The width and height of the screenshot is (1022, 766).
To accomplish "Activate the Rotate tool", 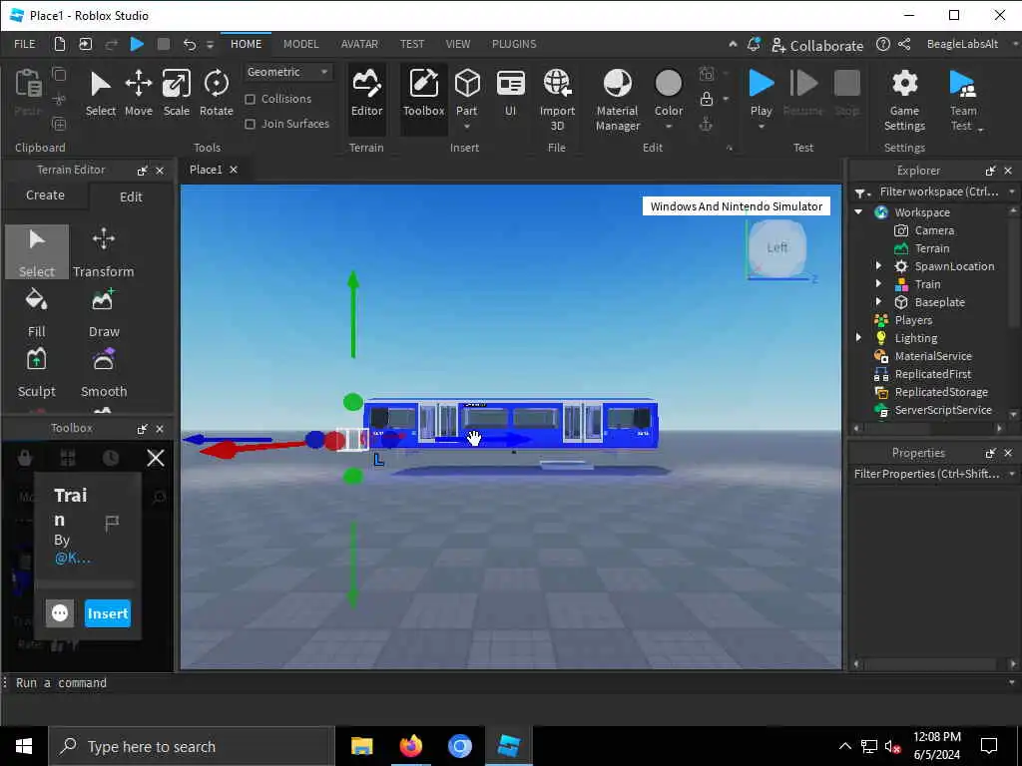I will click(x=217, y=93).
